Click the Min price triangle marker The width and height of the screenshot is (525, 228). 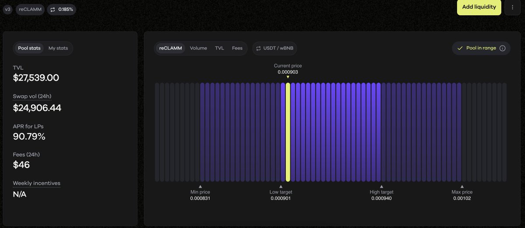[200, 186]
